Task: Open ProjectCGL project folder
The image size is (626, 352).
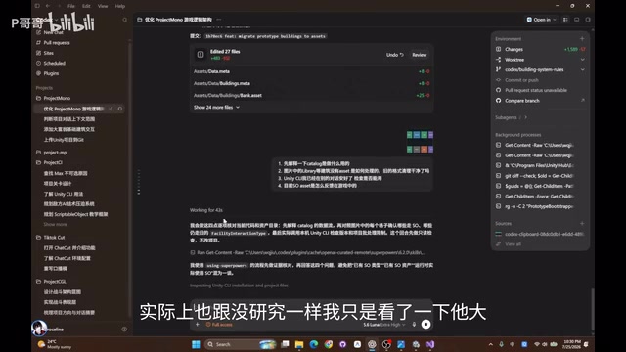Action: point(55,282)
